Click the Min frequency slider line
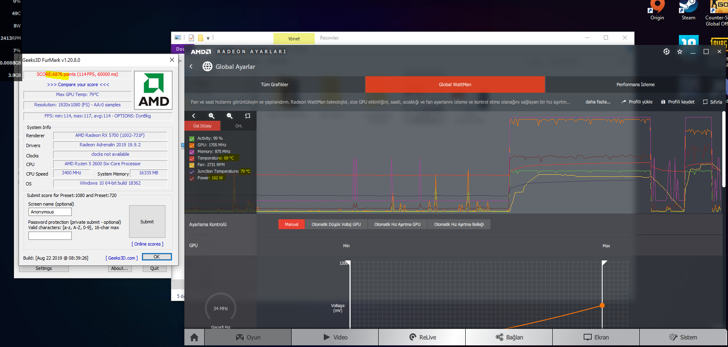This screenshot has height=347, width=728. 350,295
